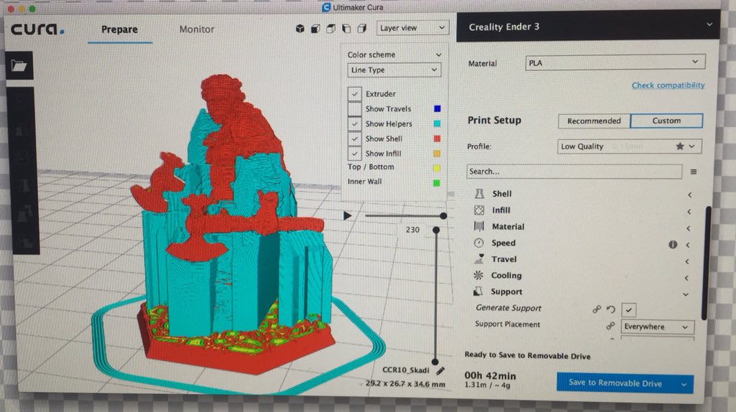Click the settings panel vertical scrollbar
This screenshot has height=412, width=736.
(x=706, y=263)
